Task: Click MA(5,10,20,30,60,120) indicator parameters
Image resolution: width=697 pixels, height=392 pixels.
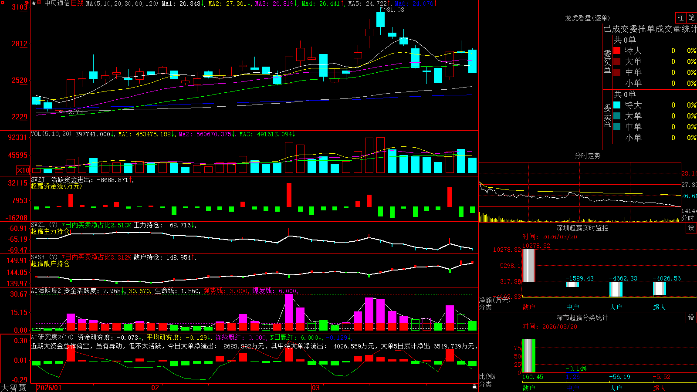Action: 122,3
